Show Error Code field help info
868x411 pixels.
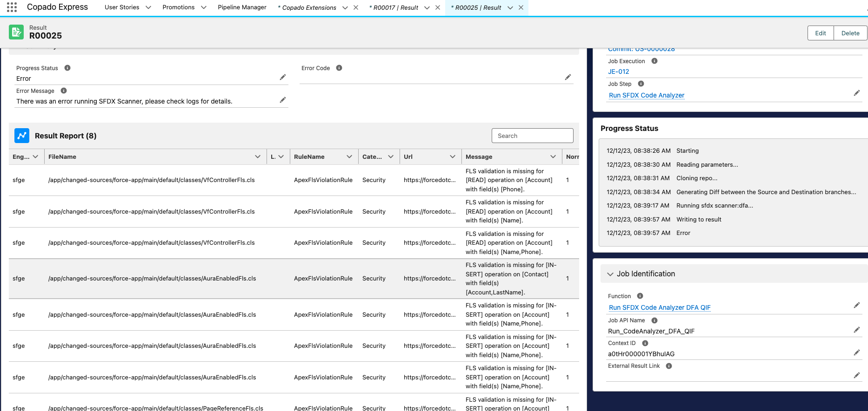click(339, 68)
